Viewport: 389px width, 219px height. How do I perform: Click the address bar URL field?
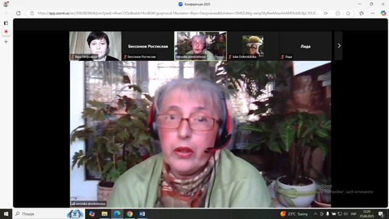(177, 13)
